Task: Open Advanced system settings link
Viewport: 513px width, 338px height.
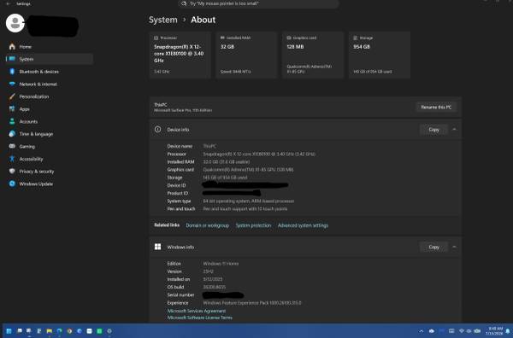Action: coord(303,225)
